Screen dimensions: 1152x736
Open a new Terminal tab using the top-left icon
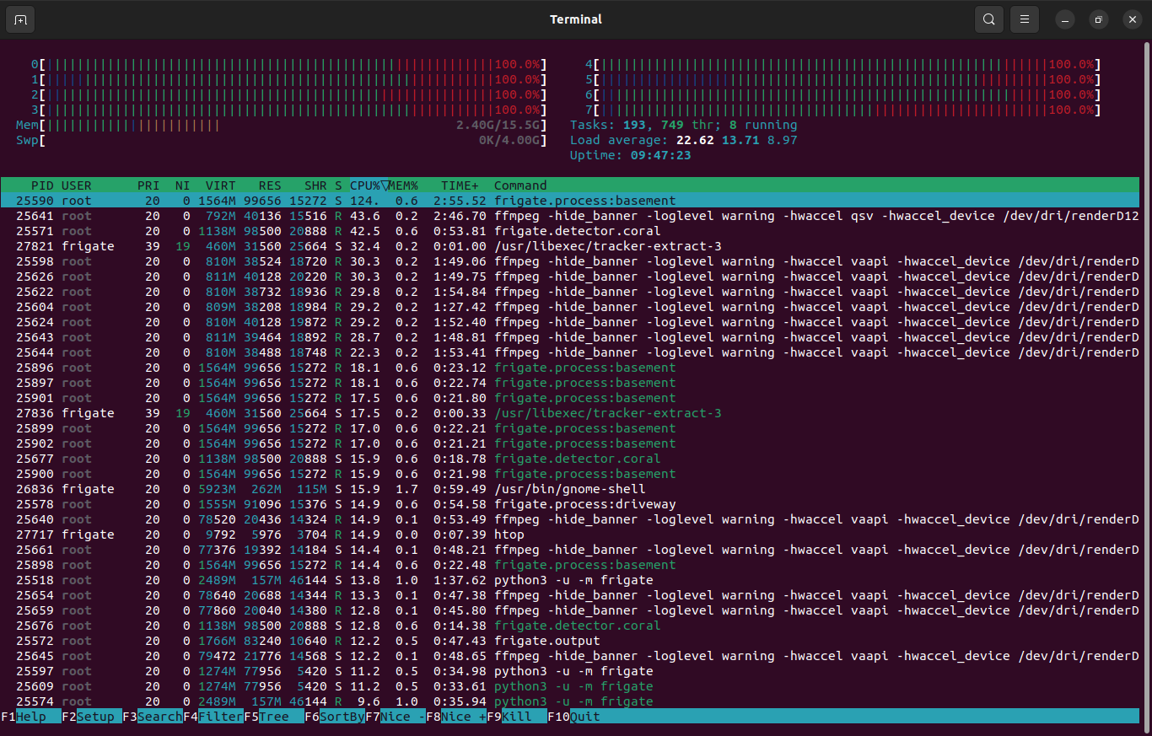[x=19, y=19]
